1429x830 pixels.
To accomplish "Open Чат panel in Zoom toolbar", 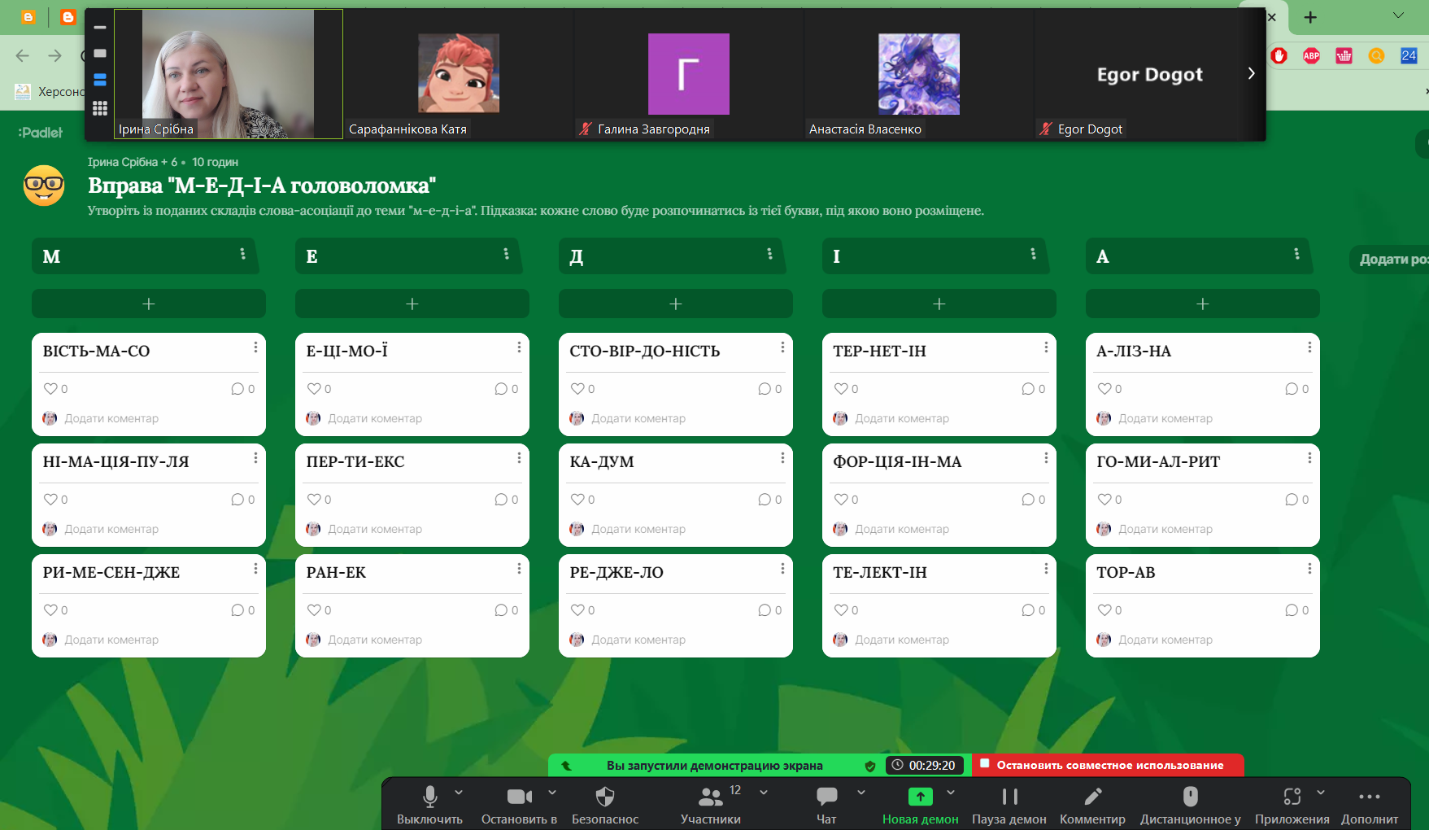I will tap(826, 804).
